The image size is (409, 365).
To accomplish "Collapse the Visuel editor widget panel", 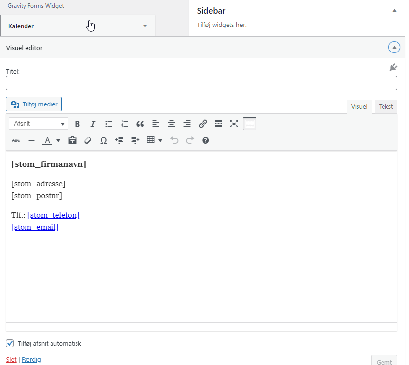I will point(394,48).
